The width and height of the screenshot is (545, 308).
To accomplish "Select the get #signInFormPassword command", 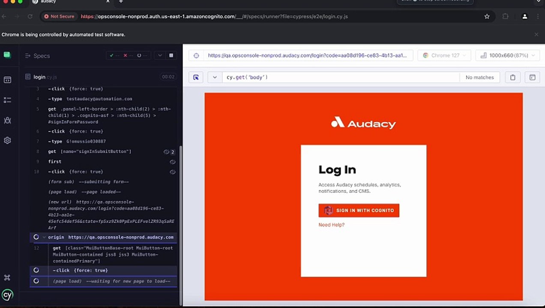I will [x=103, y=115].
